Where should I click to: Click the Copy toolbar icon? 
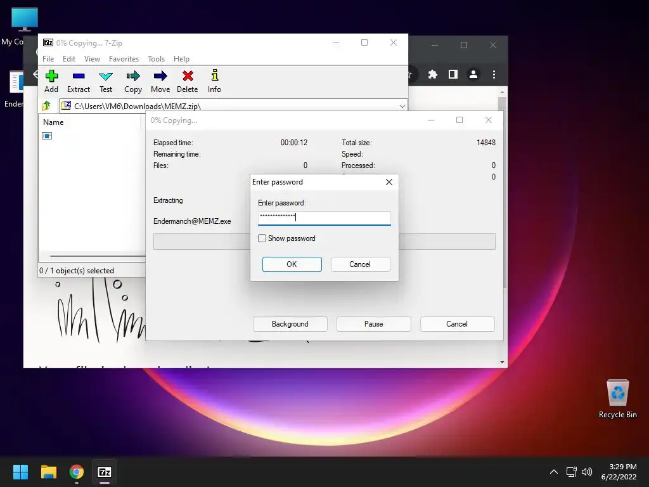(133, 81)
